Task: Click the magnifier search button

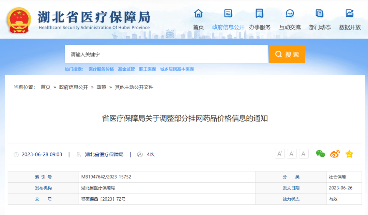Action: 287,54
